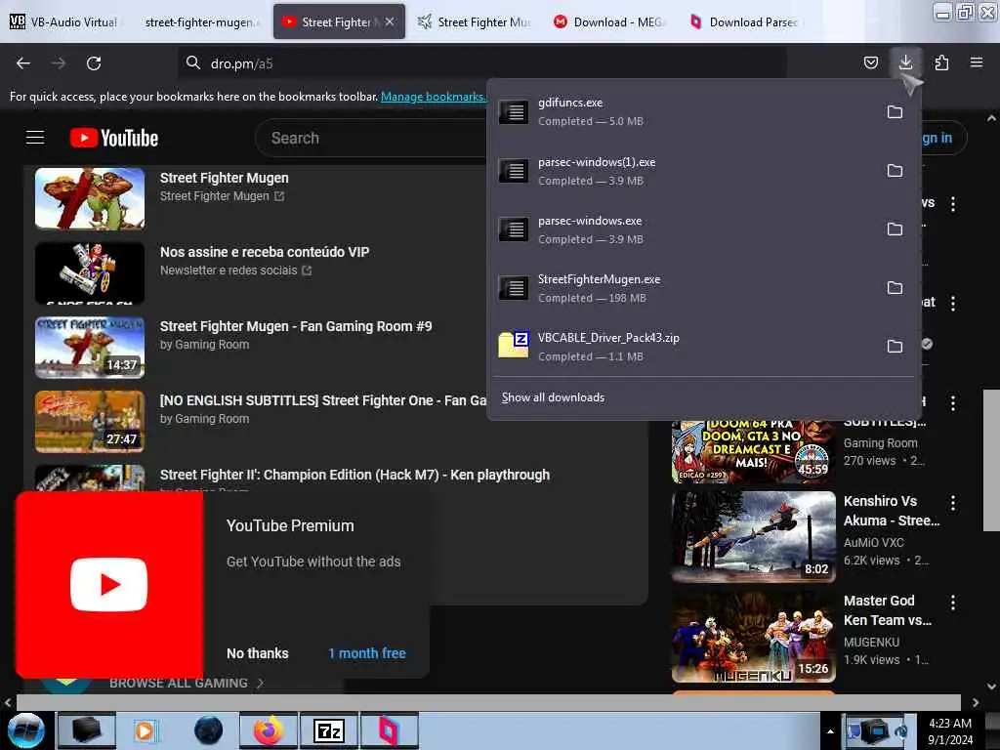Open the options menu for Kenshiro Vs Akuma
Viewport: 1000px width, 750px height.
(x=953, y=503)
